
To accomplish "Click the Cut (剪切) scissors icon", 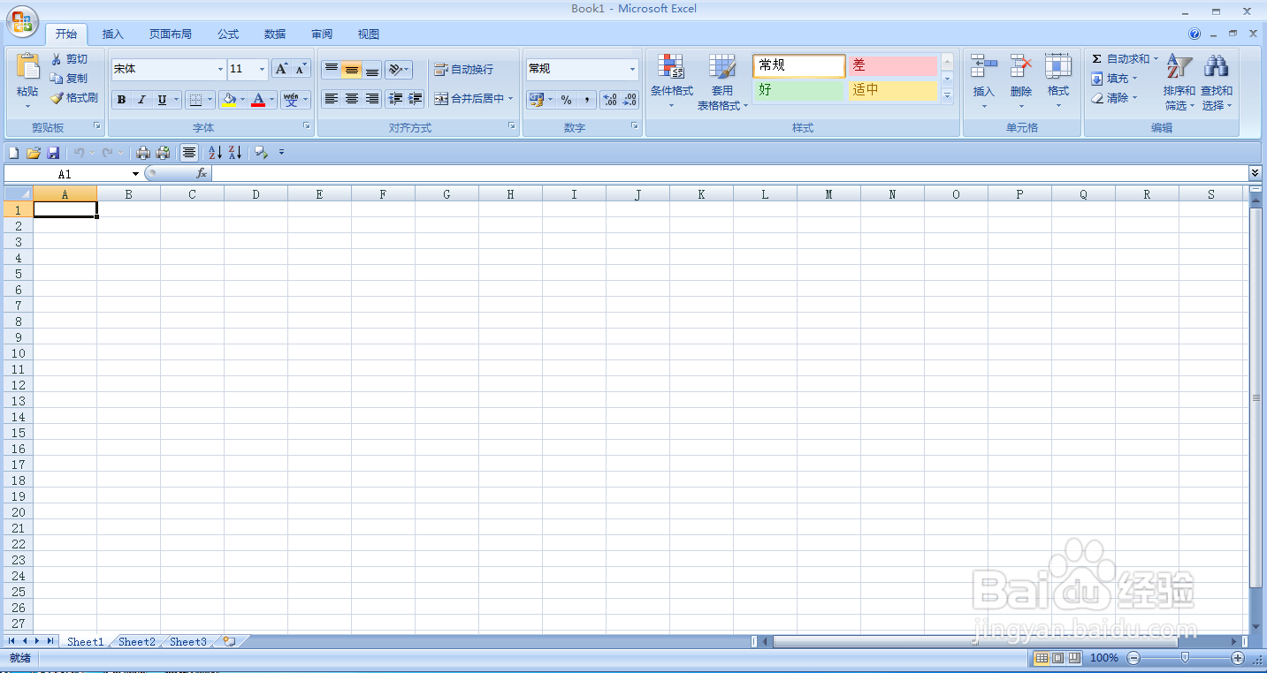I will pos(57,59).
